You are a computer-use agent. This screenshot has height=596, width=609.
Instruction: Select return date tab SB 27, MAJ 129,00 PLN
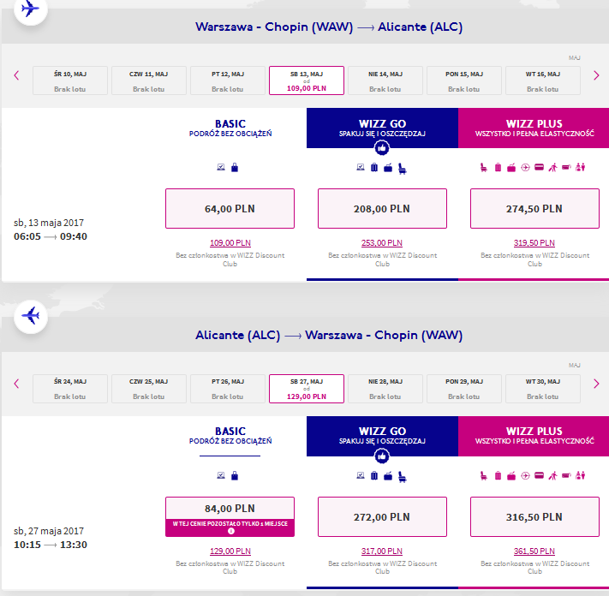(x=307, y=389)
